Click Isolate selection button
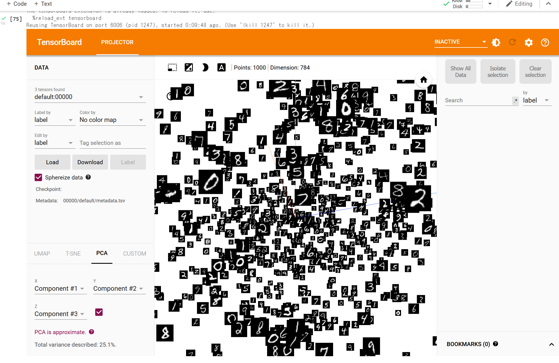 [498, 71]
